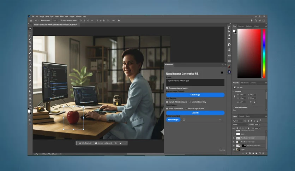Image resolution: width=295 pixels, height=171 pixels.
Task: Click the info icon in NanoBanana panel
Action: 222,72
